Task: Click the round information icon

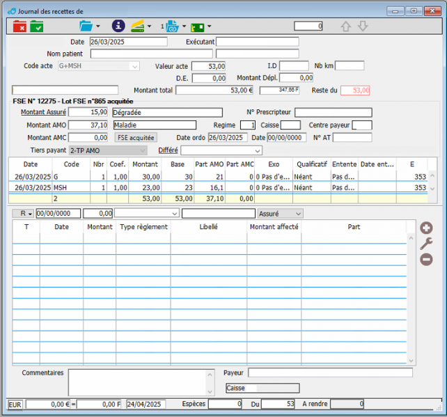Action: (x=118, y=26)
